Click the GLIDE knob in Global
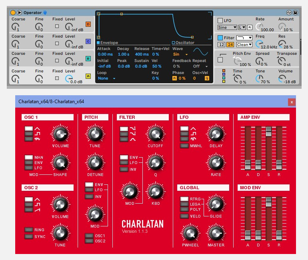 coord(216,204)
